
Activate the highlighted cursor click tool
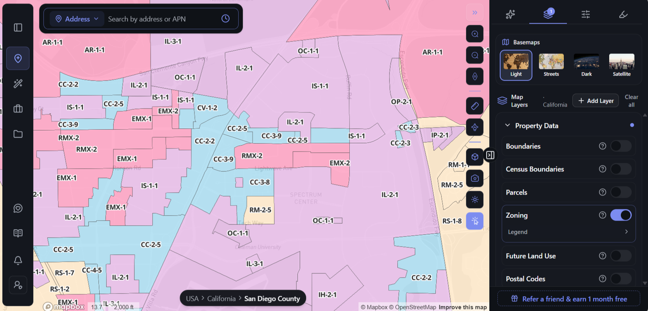click(x=475, y=221)
